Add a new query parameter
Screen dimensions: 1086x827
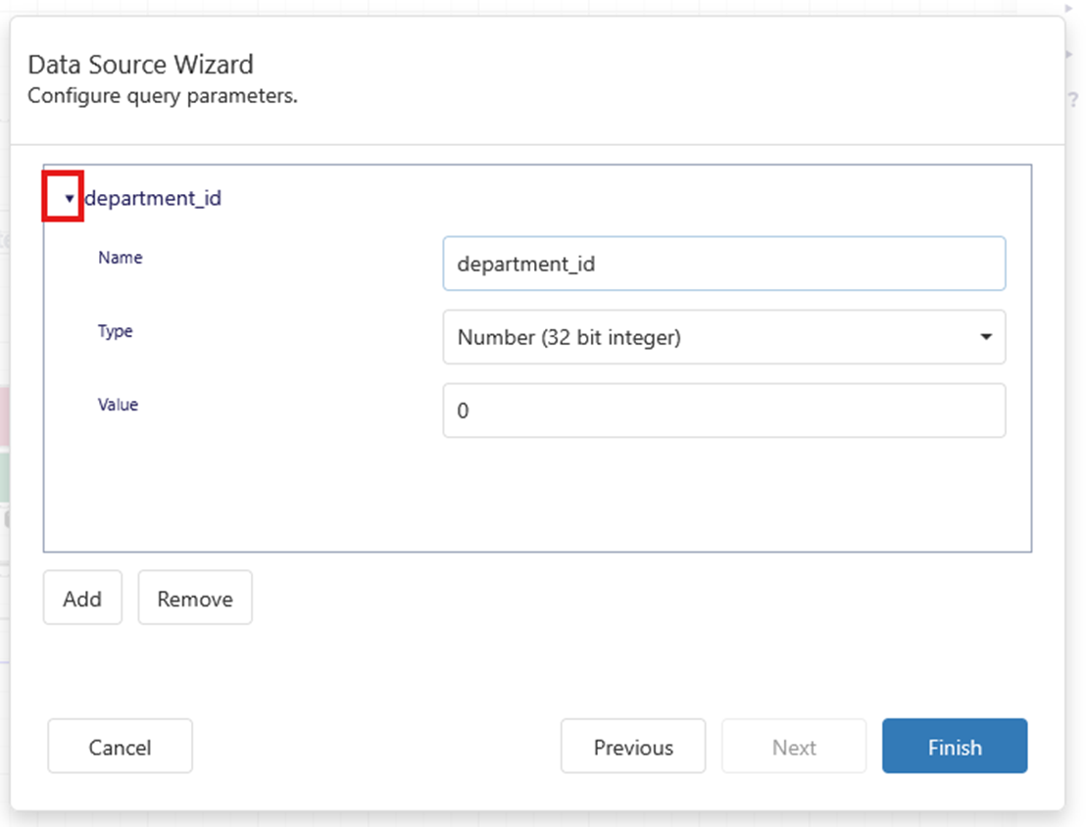(82, 599)
